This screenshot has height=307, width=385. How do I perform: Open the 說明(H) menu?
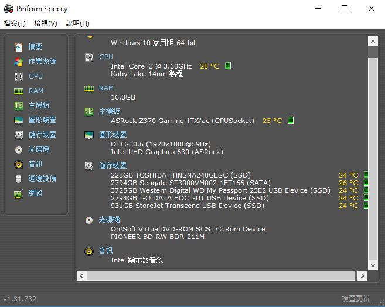click(77, 23)
